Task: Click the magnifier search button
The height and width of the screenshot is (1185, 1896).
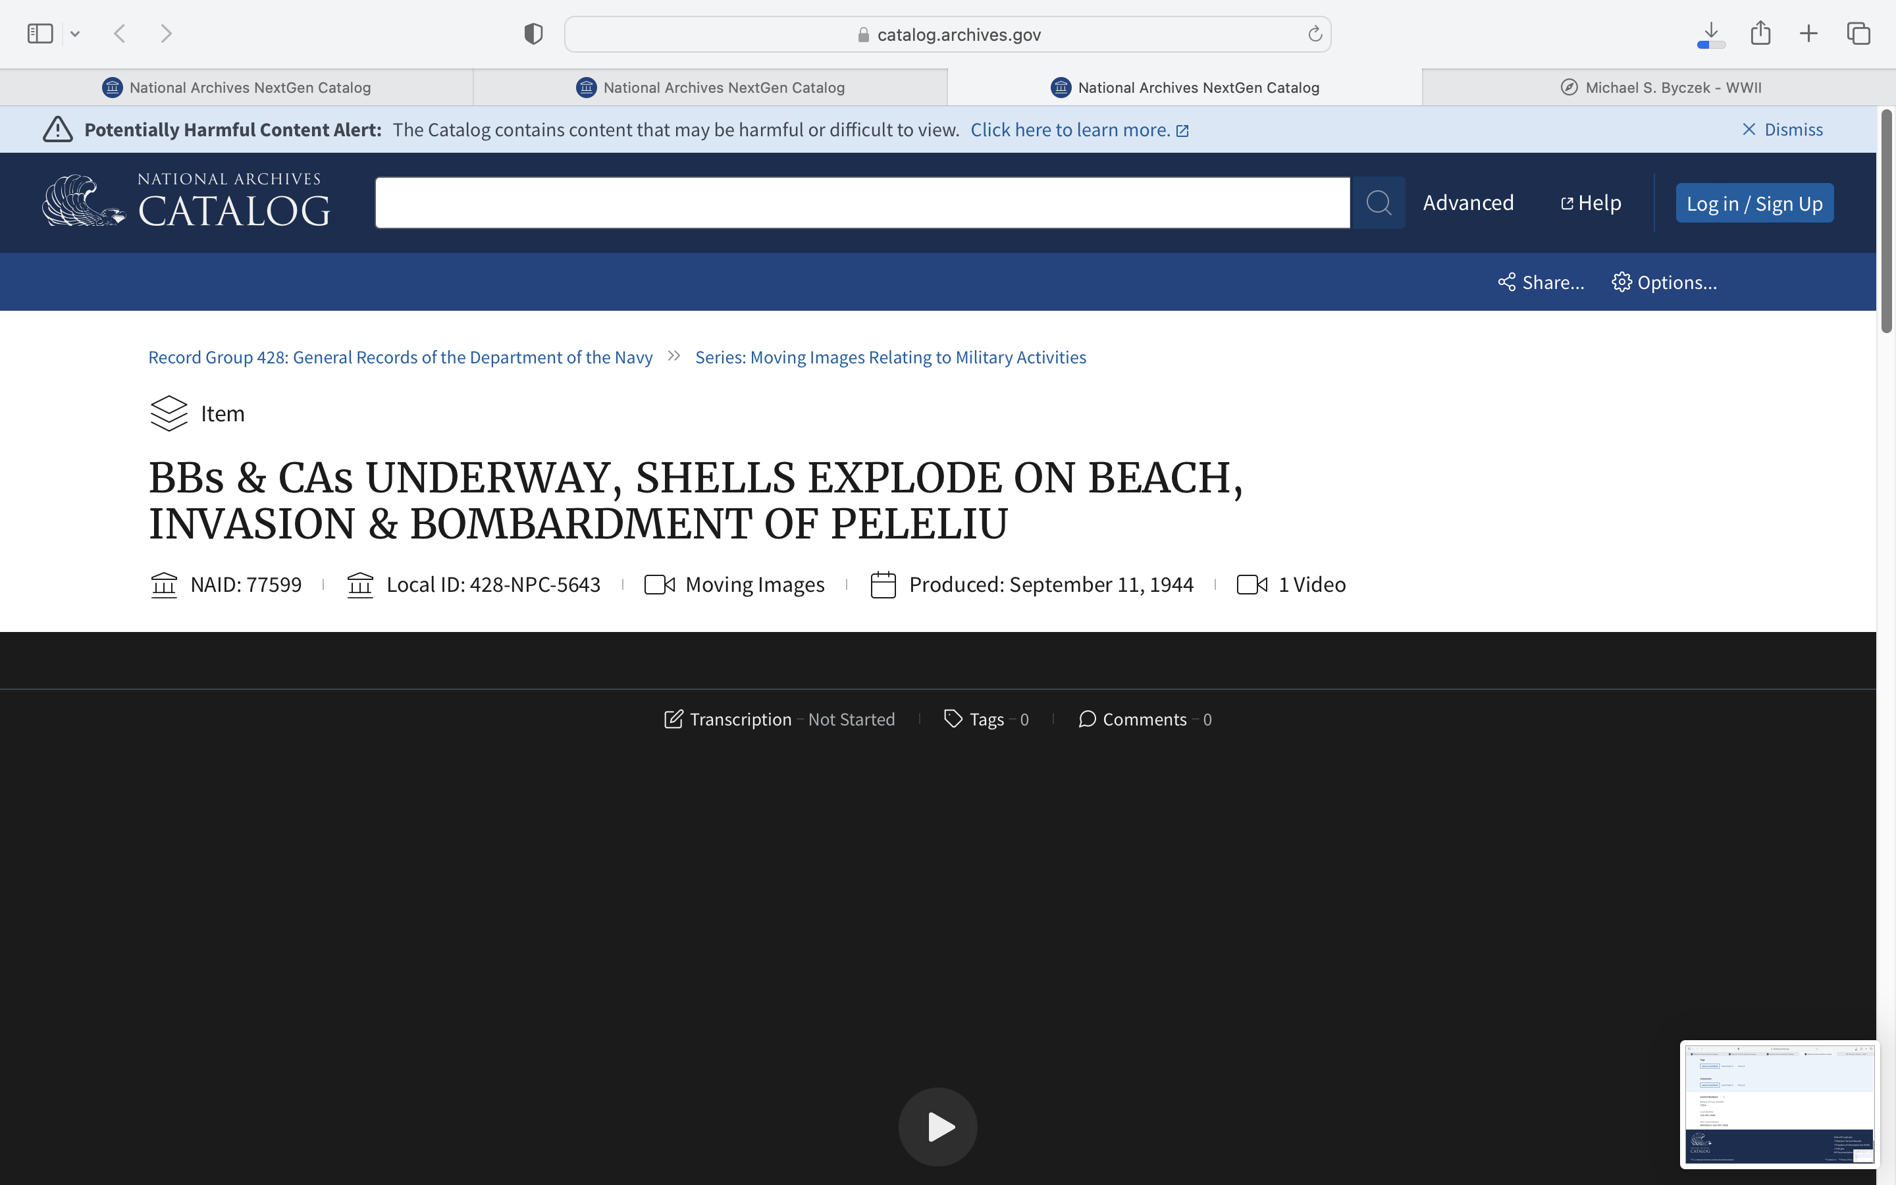Action: (x=1378, y=203)
